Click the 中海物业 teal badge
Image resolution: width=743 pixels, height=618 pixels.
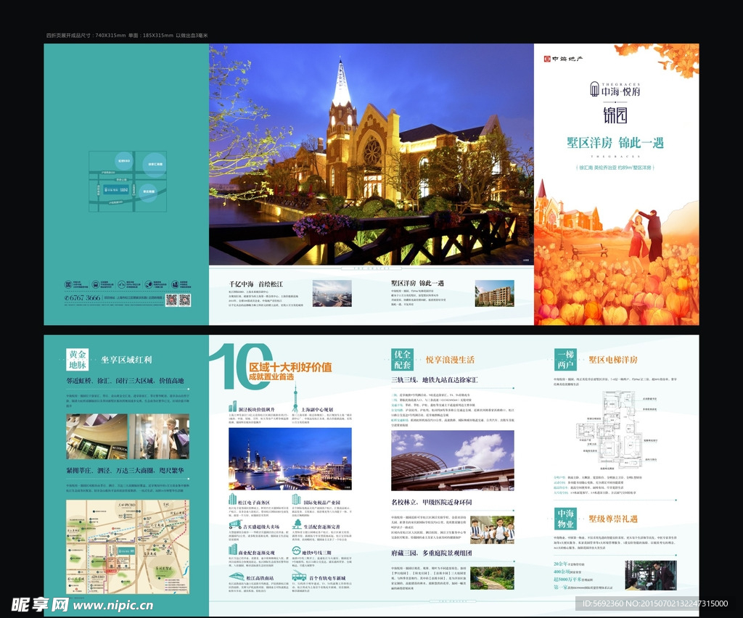pyautogui.click(x=565, y=519)
